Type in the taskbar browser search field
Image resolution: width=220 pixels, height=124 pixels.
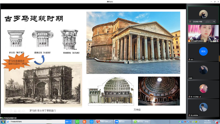(36, 122)
